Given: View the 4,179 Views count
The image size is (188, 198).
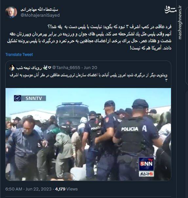Looking at the screenshot, I should point(66,189).
